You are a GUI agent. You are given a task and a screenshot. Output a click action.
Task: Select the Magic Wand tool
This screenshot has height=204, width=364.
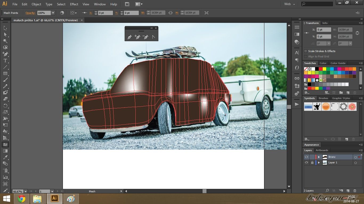point(5,41)
